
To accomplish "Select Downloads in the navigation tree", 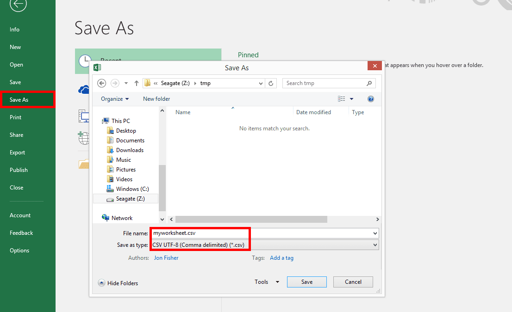I will pos(130,150).
